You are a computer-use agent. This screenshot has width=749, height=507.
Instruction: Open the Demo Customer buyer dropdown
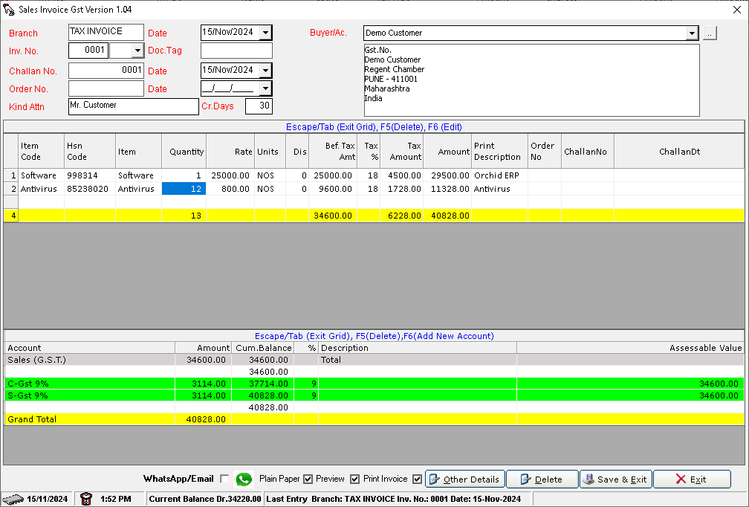pyautogui.click(x=692, y=33)
